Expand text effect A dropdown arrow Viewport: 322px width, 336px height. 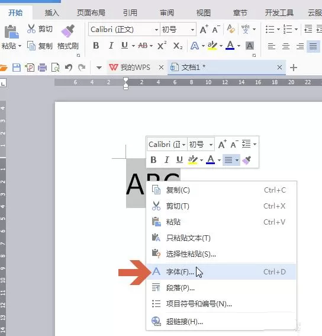(x=203, y=46)
